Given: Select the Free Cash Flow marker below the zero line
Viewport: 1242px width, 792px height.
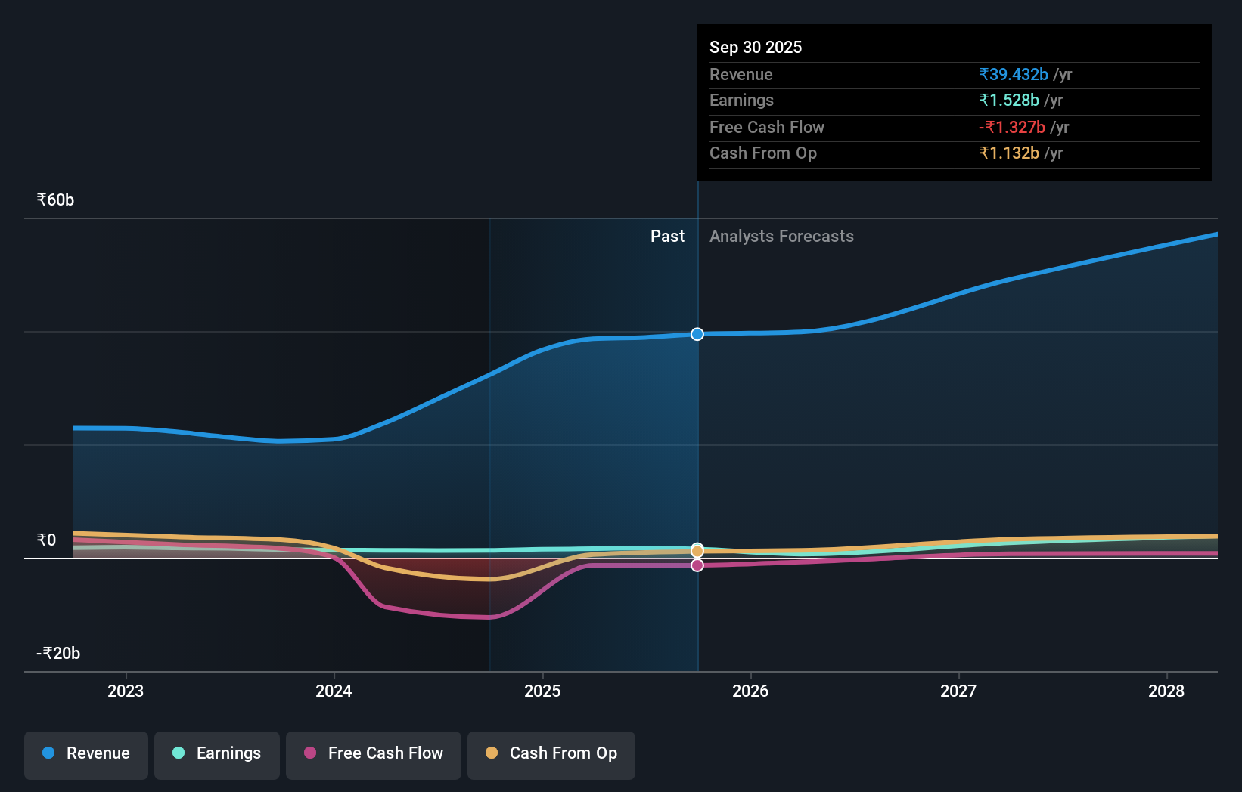Looking at the screenshot, I should coord(697,566).
